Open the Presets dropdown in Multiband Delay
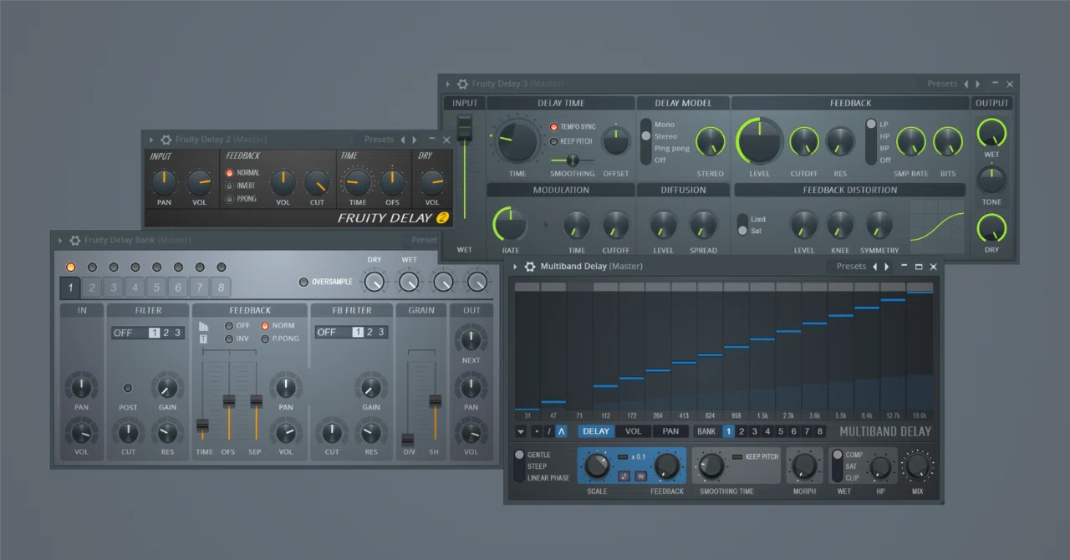Viewport: 1070px width, 560px height. (851, 267)
